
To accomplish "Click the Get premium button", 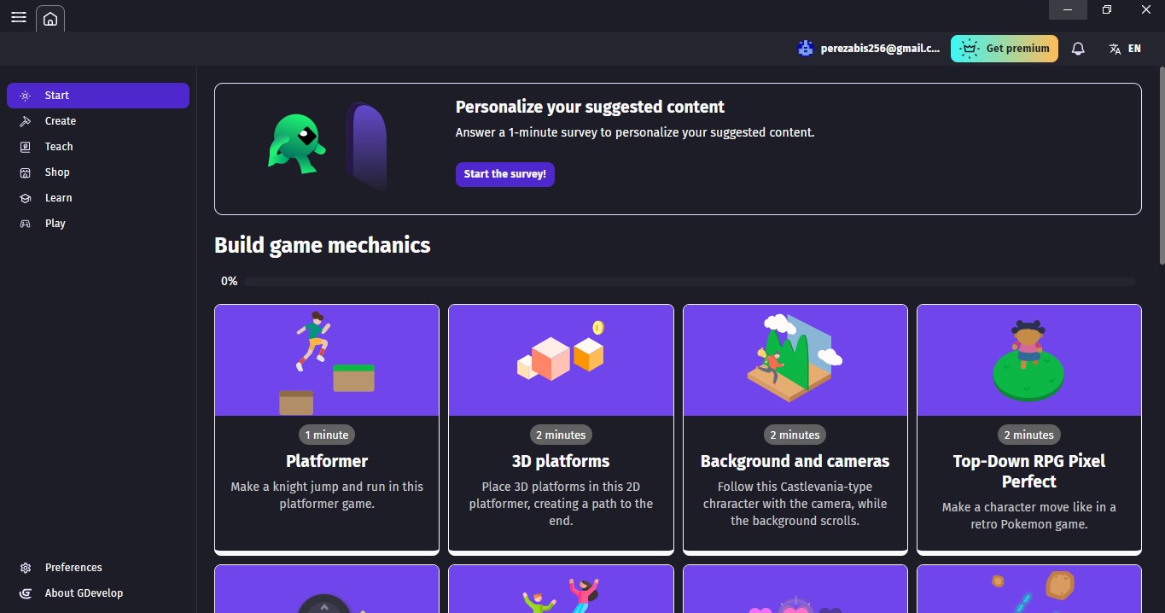I will [x=1005, y=49].
